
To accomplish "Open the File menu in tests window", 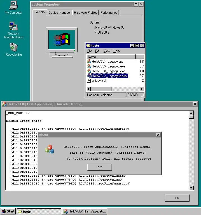I will click(x=90, y=51).
